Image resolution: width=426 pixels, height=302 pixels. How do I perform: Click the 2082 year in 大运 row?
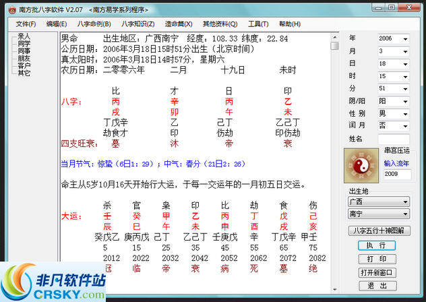point(317,258)
